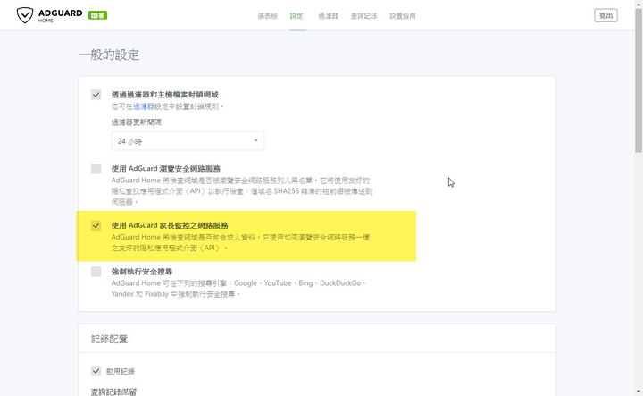The image size is (643, 396).
Task: Click the 登出 sign out button
Action: point(605,15)
